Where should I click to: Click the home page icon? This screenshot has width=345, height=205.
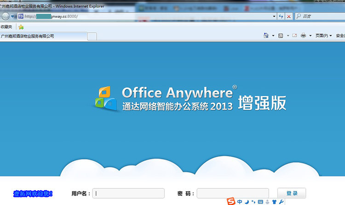click(266, 35)
